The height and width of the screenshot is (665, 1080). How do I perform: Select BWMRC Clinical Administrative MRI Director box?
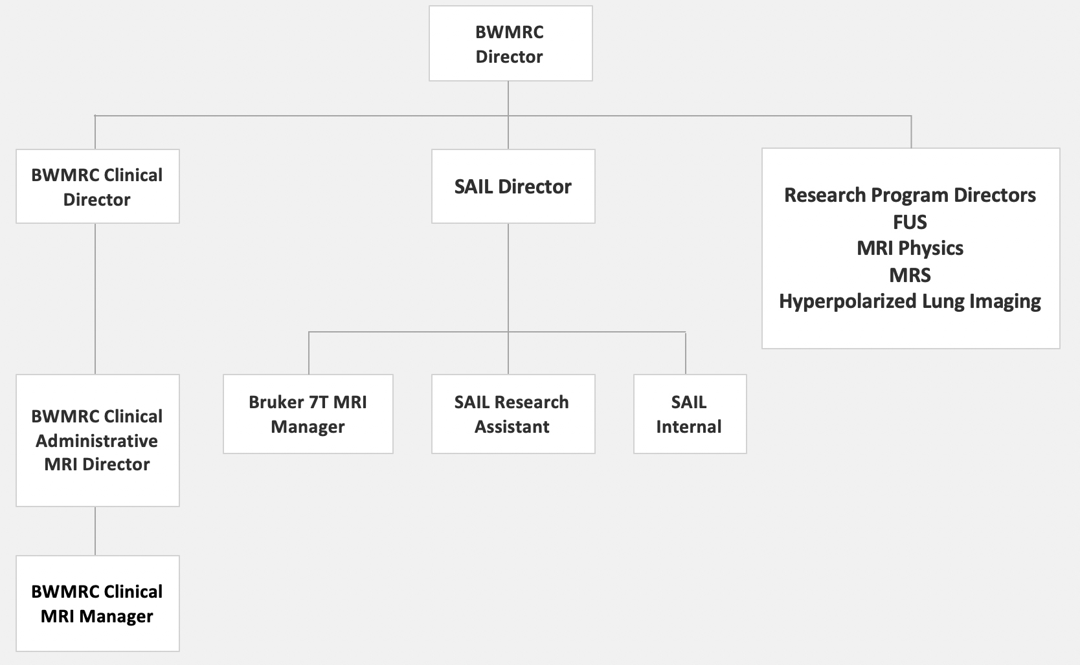97,440
